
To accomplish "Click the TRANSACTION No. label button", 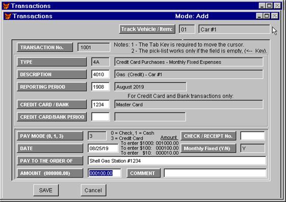I will click(45, 47).
